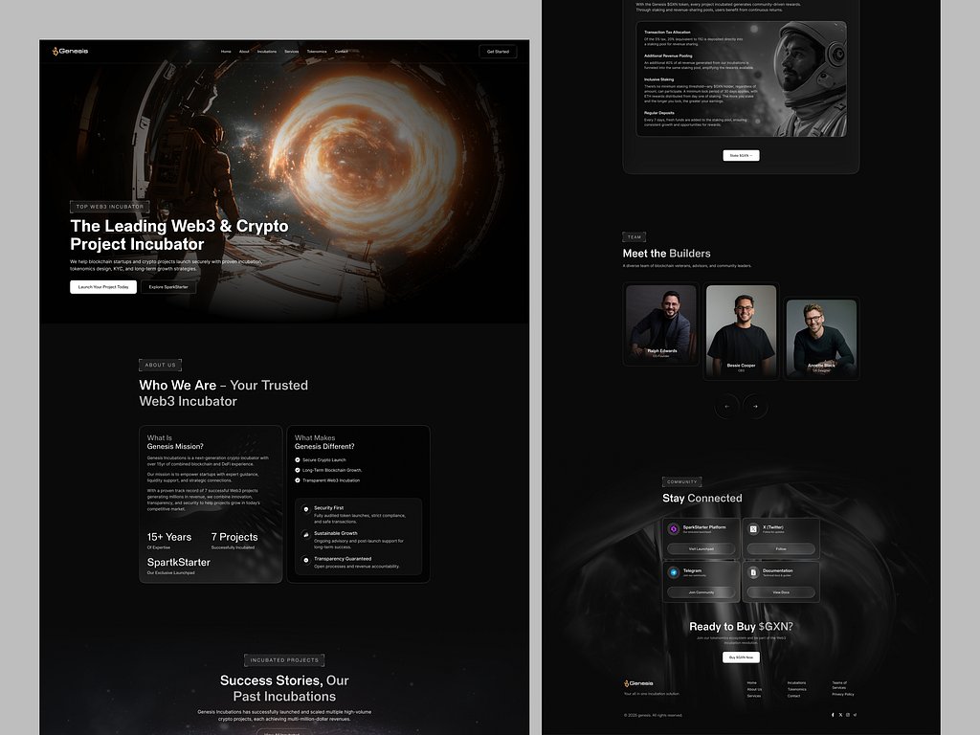Click check icon beside Secure Crypto Launch

(298, 460)
